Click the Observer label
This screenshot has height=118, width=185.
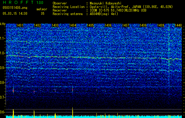pos(60,3)
